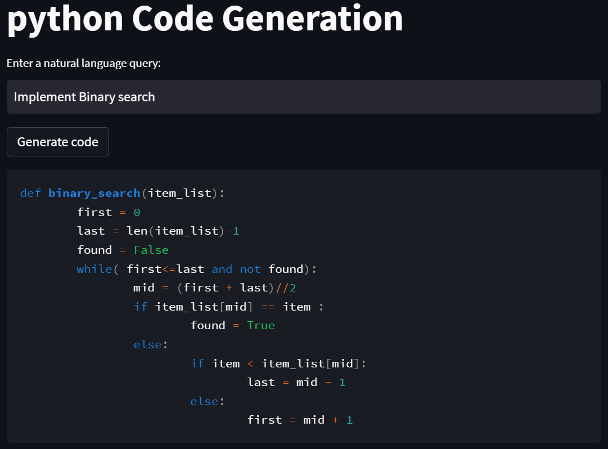Viewport: 608px width, 449px height.
Task: Click the mid = (first + last)//2 line
Action: pyautogui.click(x=214, y=288)
